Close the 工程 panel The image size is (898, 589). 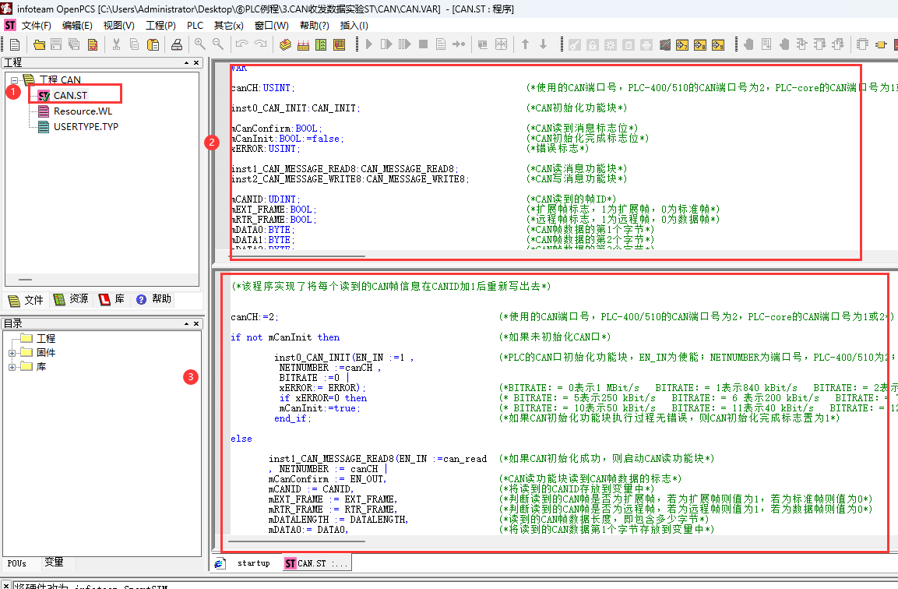pyautogui.click(x=196, y=62)
